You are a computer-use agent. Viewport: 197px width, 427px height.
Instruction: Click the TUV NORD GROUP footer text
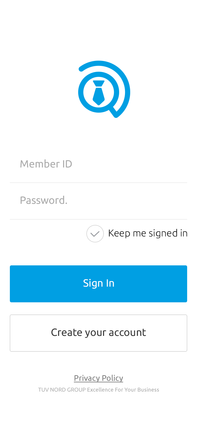click(62, 390)
